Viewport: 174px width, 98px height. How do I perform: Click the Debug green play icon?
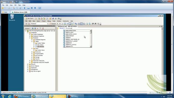coord(57,24)
